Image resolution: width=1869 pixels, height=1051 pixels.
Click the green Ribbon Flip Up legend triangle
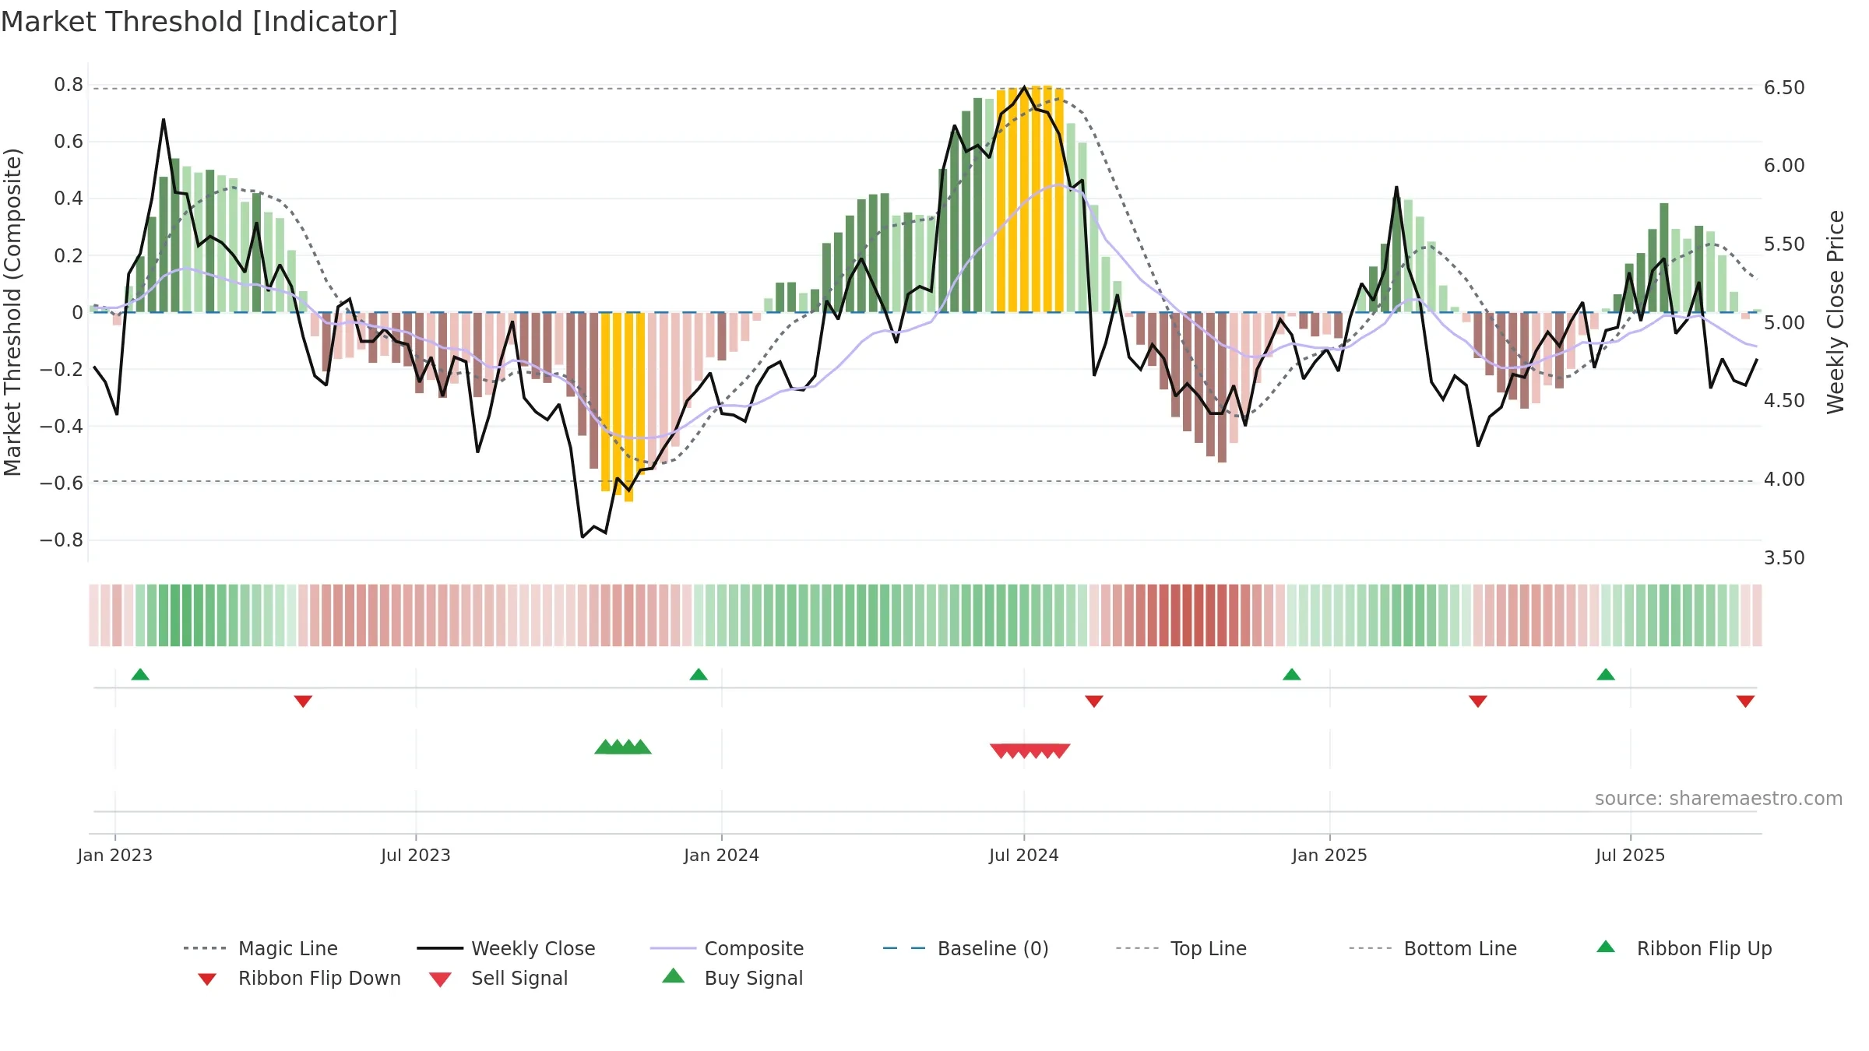[x=1606, y=947]
